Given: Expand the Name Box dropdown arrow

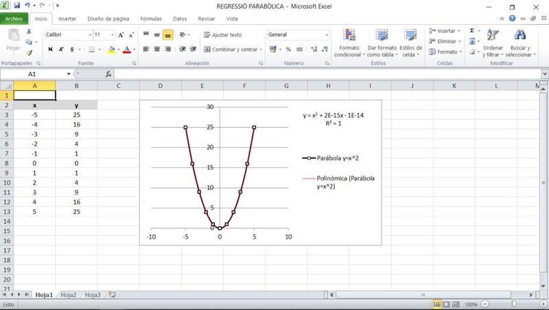Looking at the screenshot, I should pyautogui.click(x=69, y=74).
